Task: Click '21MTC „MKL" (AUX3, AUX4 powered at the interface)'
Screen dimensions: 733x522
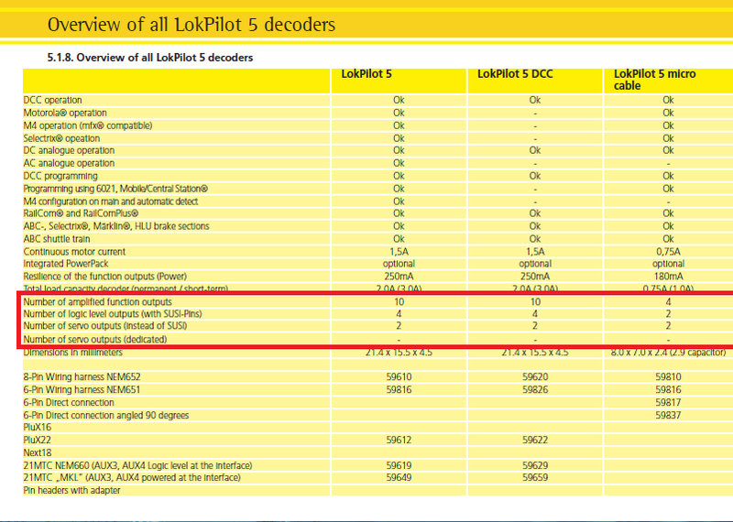Action: pyautogui.click(x=132, y=478)
